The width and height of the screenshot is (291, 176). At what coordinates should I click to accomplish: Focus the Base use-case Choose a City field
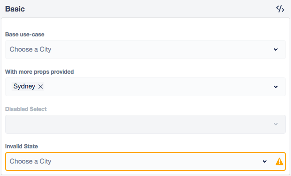pyautogui.click(x=145, y=49)
